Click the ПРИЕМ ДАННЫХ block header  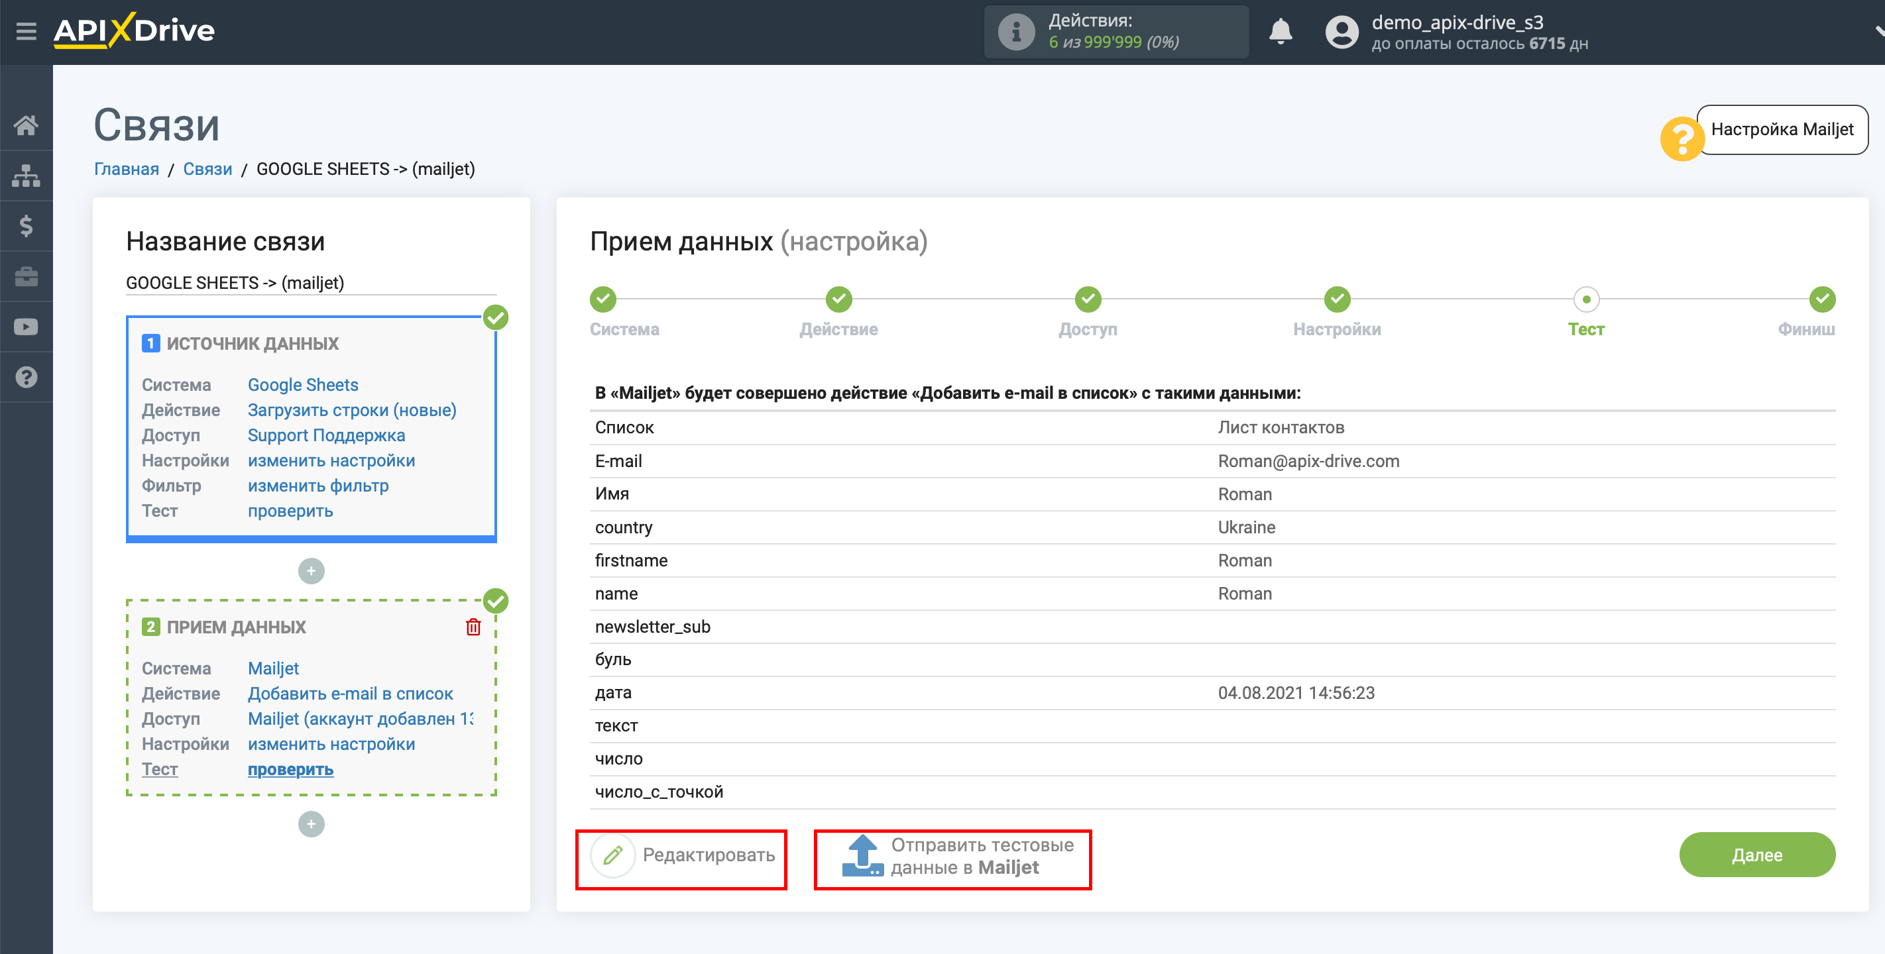click(x=237, y=627)
